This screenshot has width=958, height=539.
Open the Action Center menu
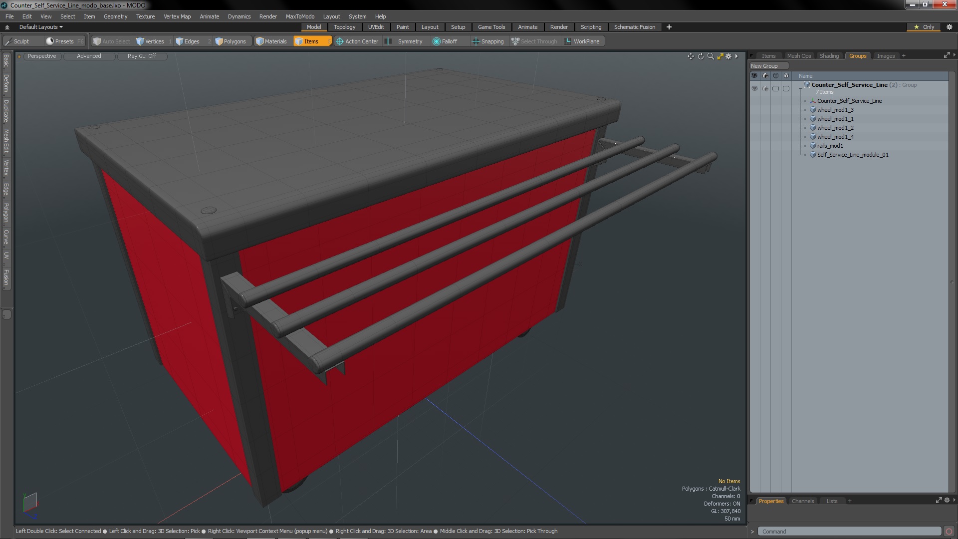[x=357, y=41]
